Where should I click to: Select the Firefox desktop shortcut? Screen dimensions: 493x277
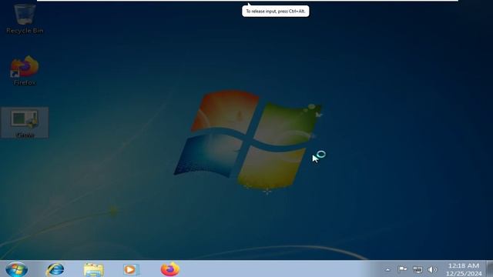pyautogui.click(x=25, y=71)
